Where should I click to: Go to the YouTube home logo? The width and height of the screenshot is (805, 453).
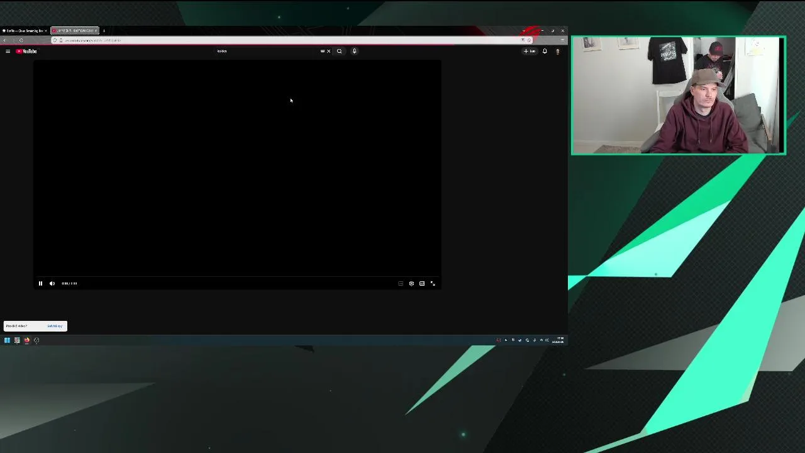click(x=26, y=51)
